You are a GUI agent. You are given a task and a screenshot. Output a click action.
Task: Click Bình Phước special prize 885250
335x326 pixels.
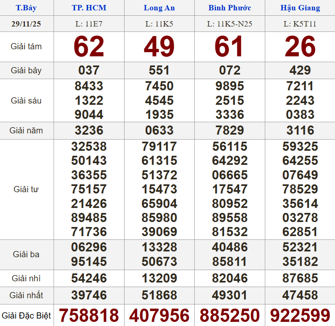[x=230, y=316]
